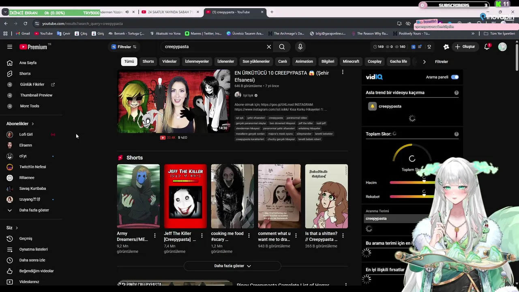Open vidIQ AI sparkle icon beside Oluştur
This screenshot has height=292, width=519.
(x=446, y=47)
